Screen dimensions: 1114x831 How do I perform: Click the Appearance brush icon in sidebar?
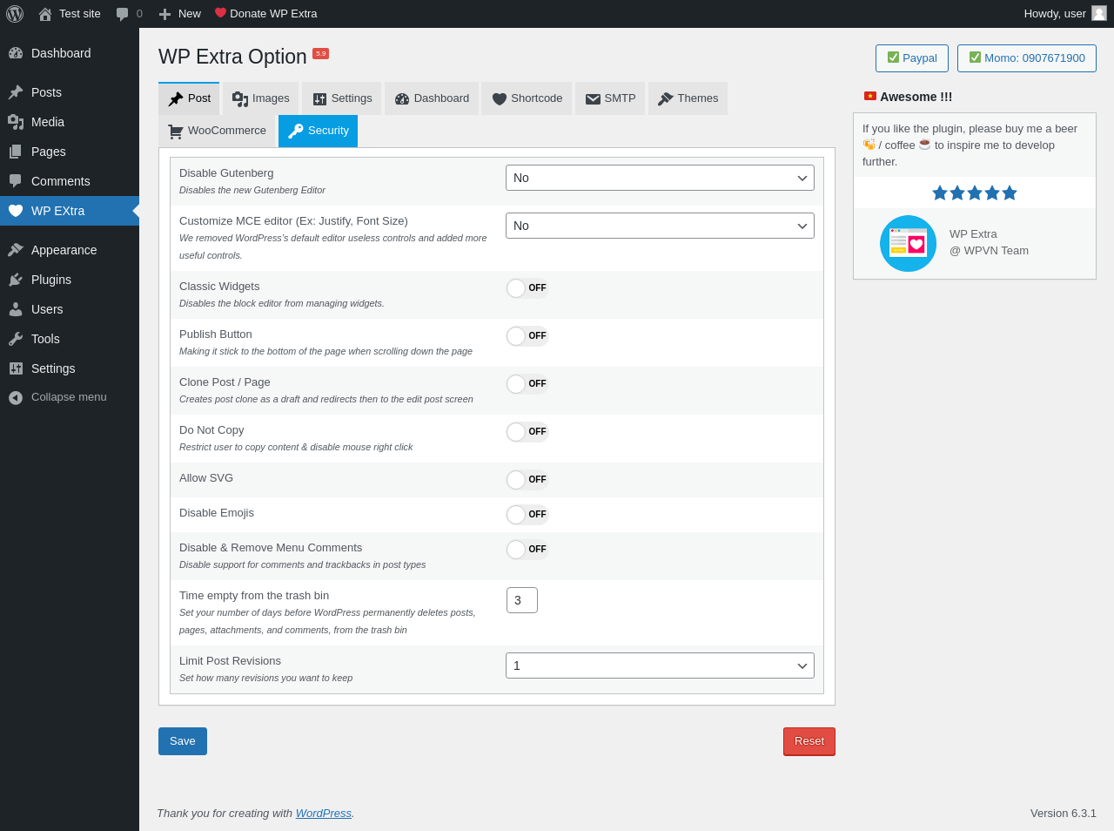(x=16, y=250)
